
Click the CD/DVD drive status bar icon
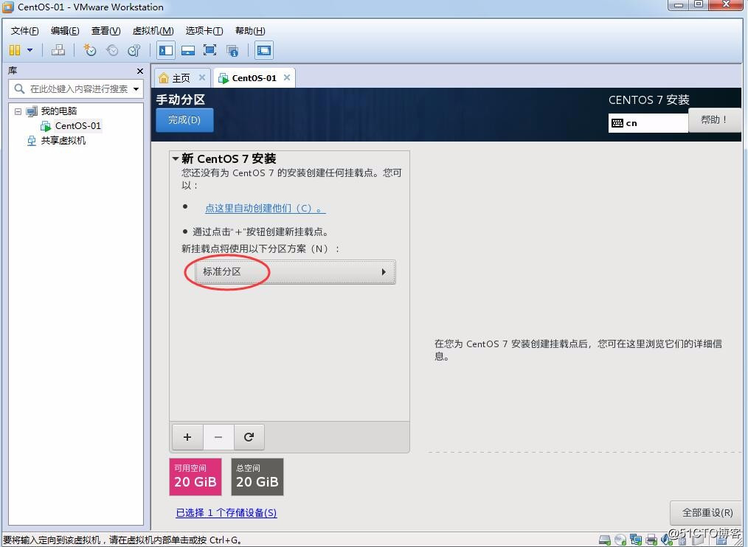point(620,540)
